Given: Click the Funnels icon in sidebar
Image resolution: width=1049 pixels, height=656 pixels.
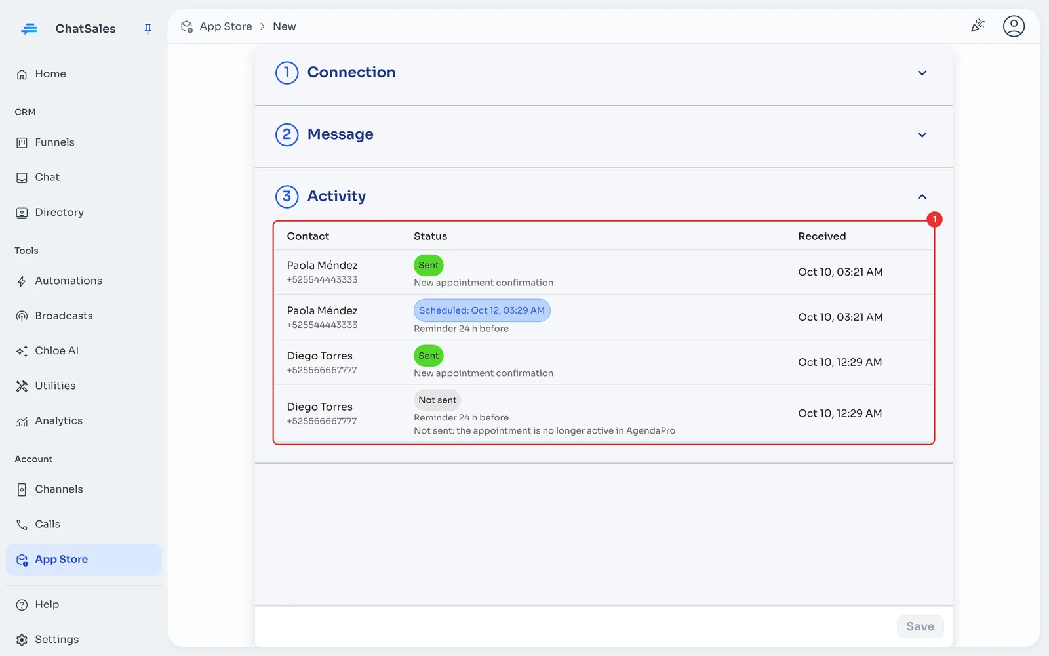Looking at the screenshot, I should click(x=22, y=142).
